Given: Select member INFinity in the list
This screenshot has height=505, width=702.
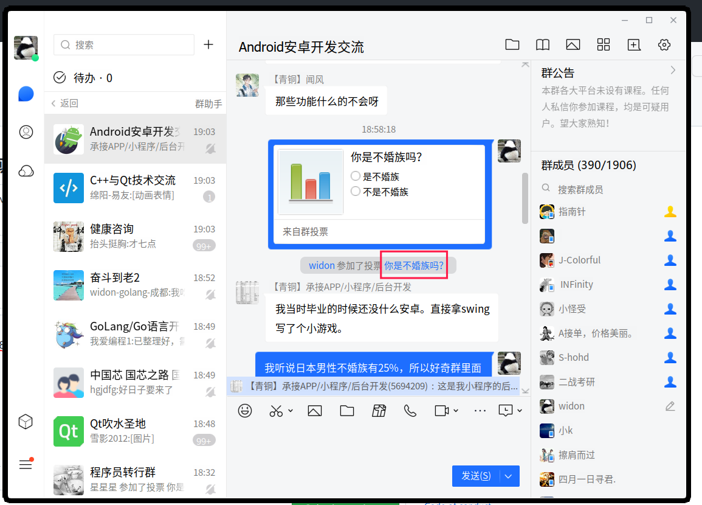Looking at the screenshot, I should (608, 285).
